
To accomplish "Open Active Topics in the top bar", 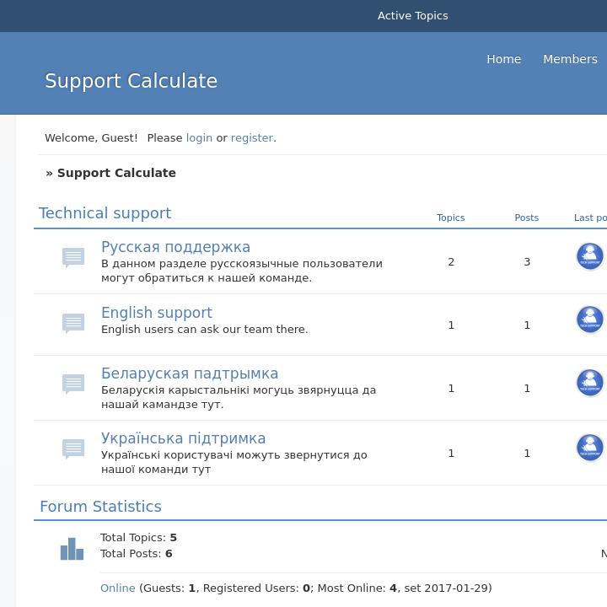I will (413, 16).
